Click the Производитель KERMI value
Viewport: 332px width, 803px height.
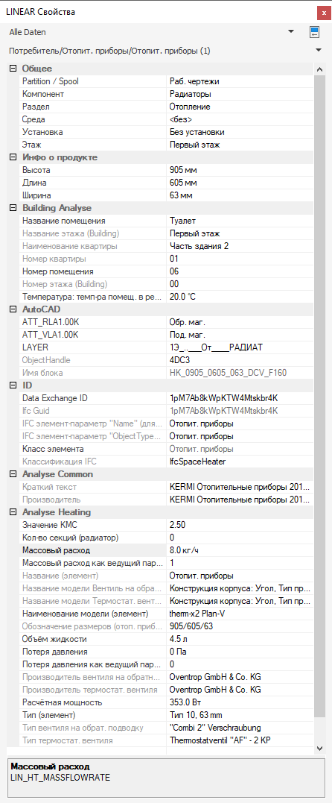point(240,500)
